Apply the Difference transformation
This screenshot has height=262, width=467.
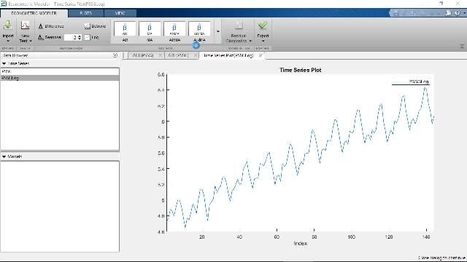pos(51,26)
